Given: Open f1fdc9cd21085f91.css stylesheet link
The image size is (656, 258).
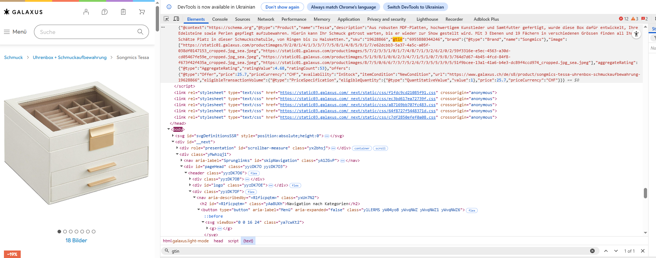Looking at the screenshot, I should 358,93.
